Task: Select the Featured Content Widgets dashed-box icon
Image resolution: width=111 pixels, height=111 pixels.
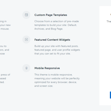Action: tap(26, 39)
